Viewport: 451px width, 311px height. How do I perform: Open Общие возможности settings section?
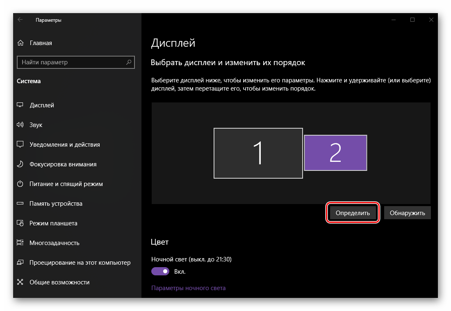click(59, 282)
